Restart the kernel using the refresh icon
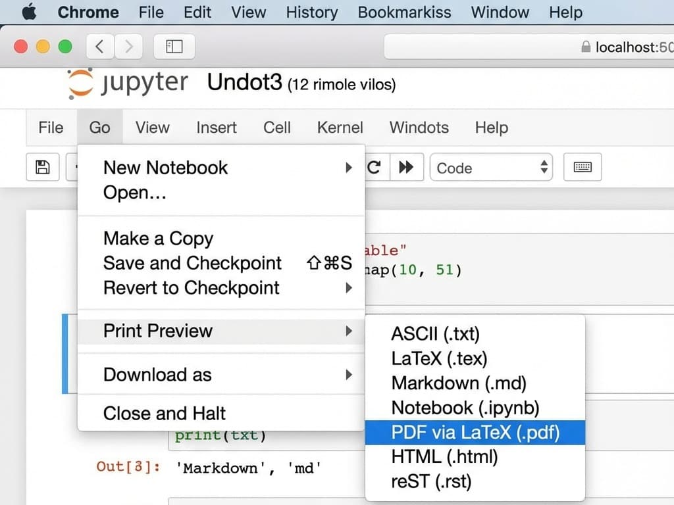 coord(375,167)
